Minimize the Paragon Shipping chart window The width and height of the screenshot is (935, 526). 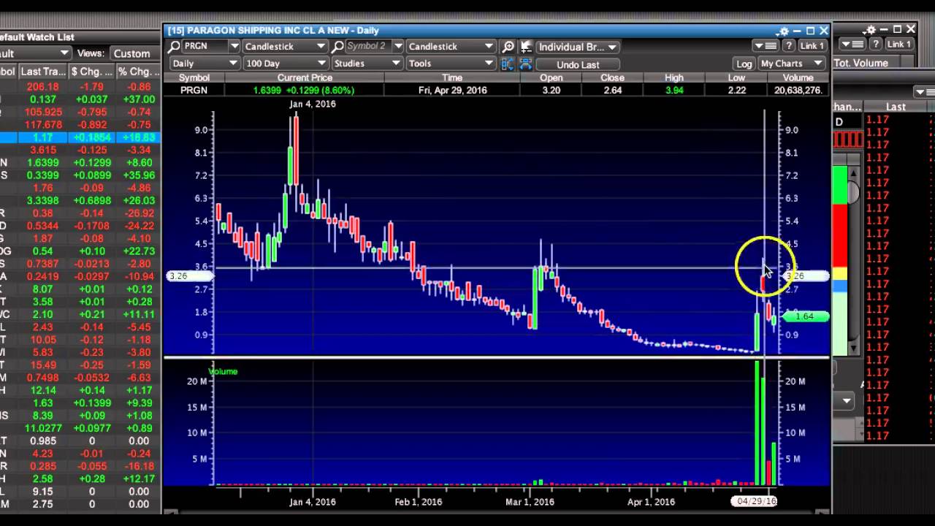tap(797, 31)
